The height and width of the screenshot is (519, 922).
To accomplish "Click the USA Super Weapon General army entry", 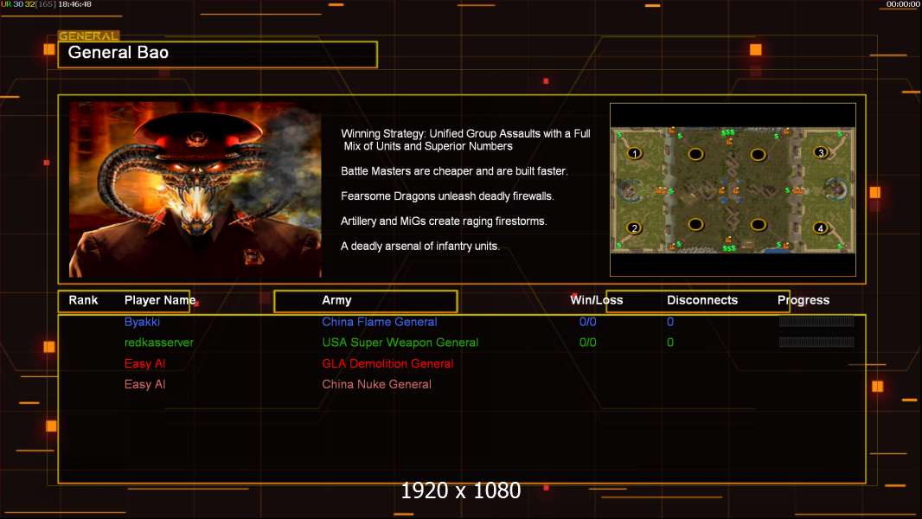I will click(400, 343).
